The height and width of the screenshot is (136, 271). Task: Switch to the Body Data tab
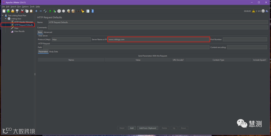click(54, 51)
